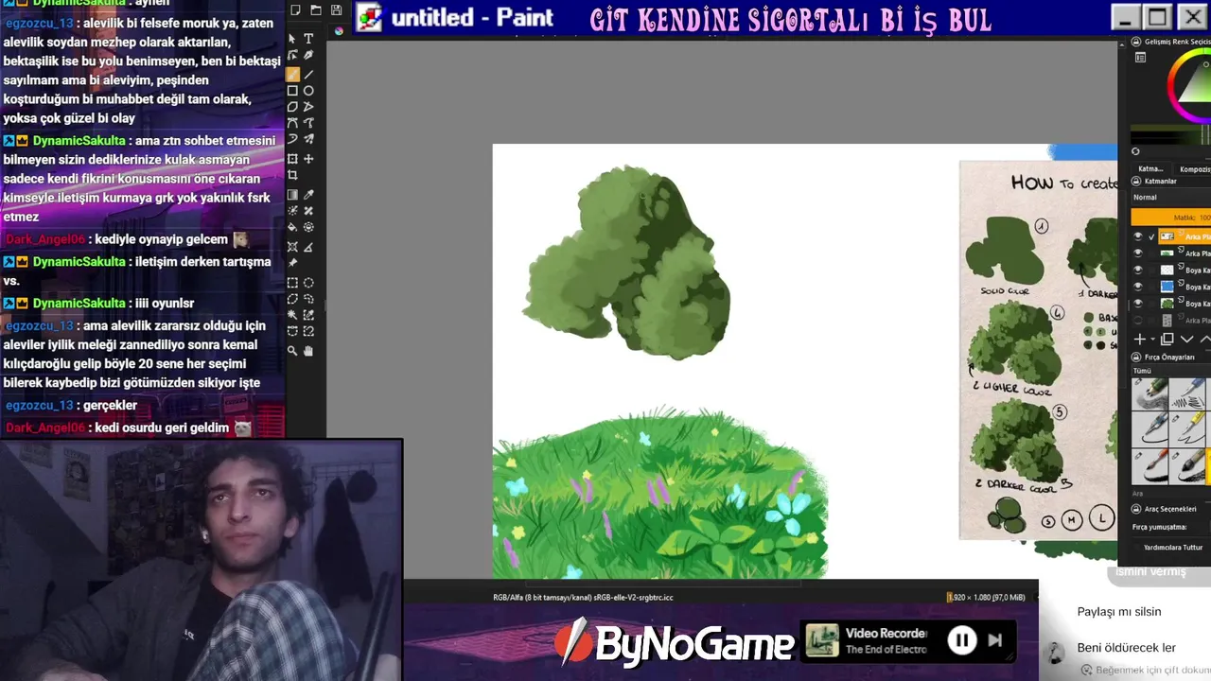
Task: Add a new layer with plus button
Action: (1139, 339)
